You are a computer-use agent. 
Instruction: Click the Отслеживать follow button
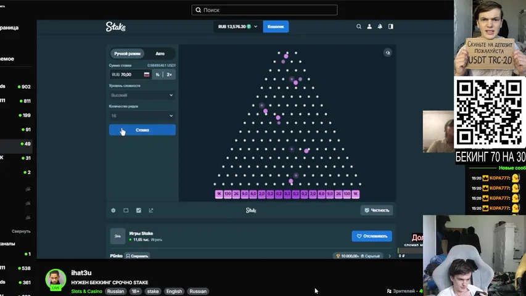[x=372, y=236]
